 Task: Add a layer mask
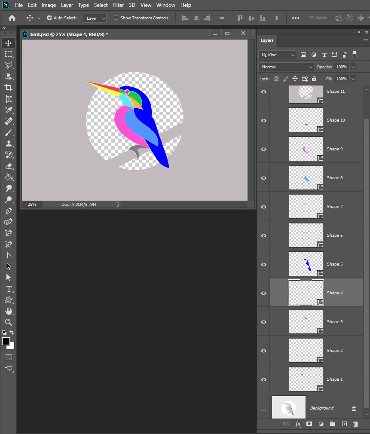309,424
